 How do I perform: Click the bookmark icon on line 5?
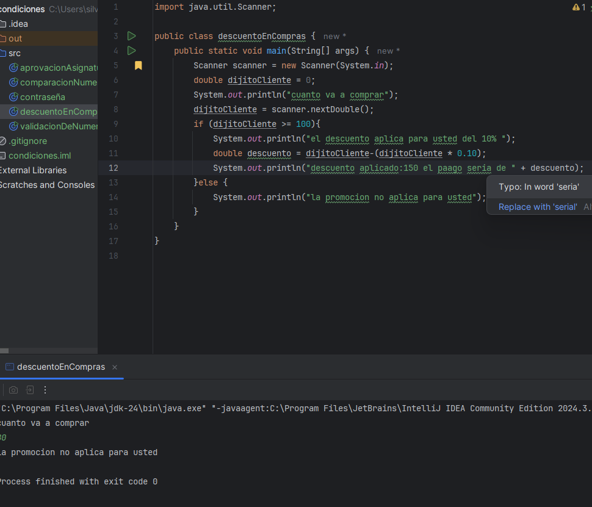click(x=139, y=66)
